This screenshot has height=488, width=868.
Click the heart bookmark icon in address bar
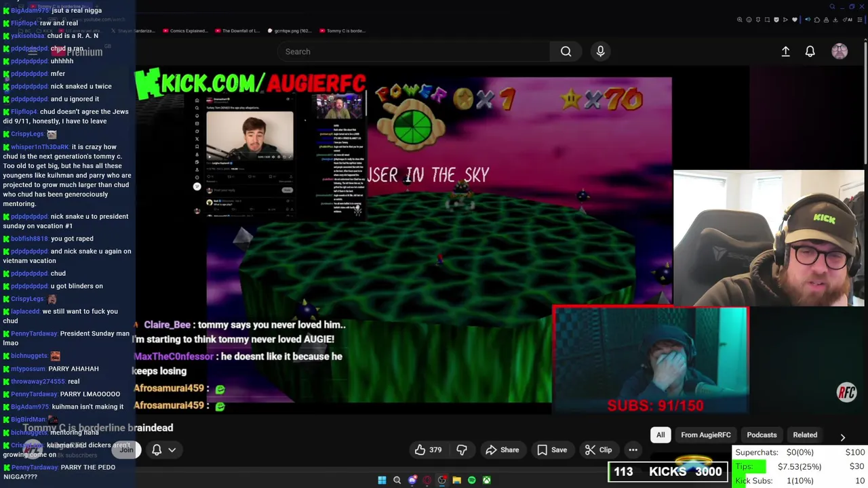[x=795, y=20]
